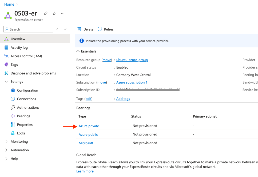This screenshot has width=258, height=177.
Task: Click Delete button in toolbar
Action: (85, 29)
